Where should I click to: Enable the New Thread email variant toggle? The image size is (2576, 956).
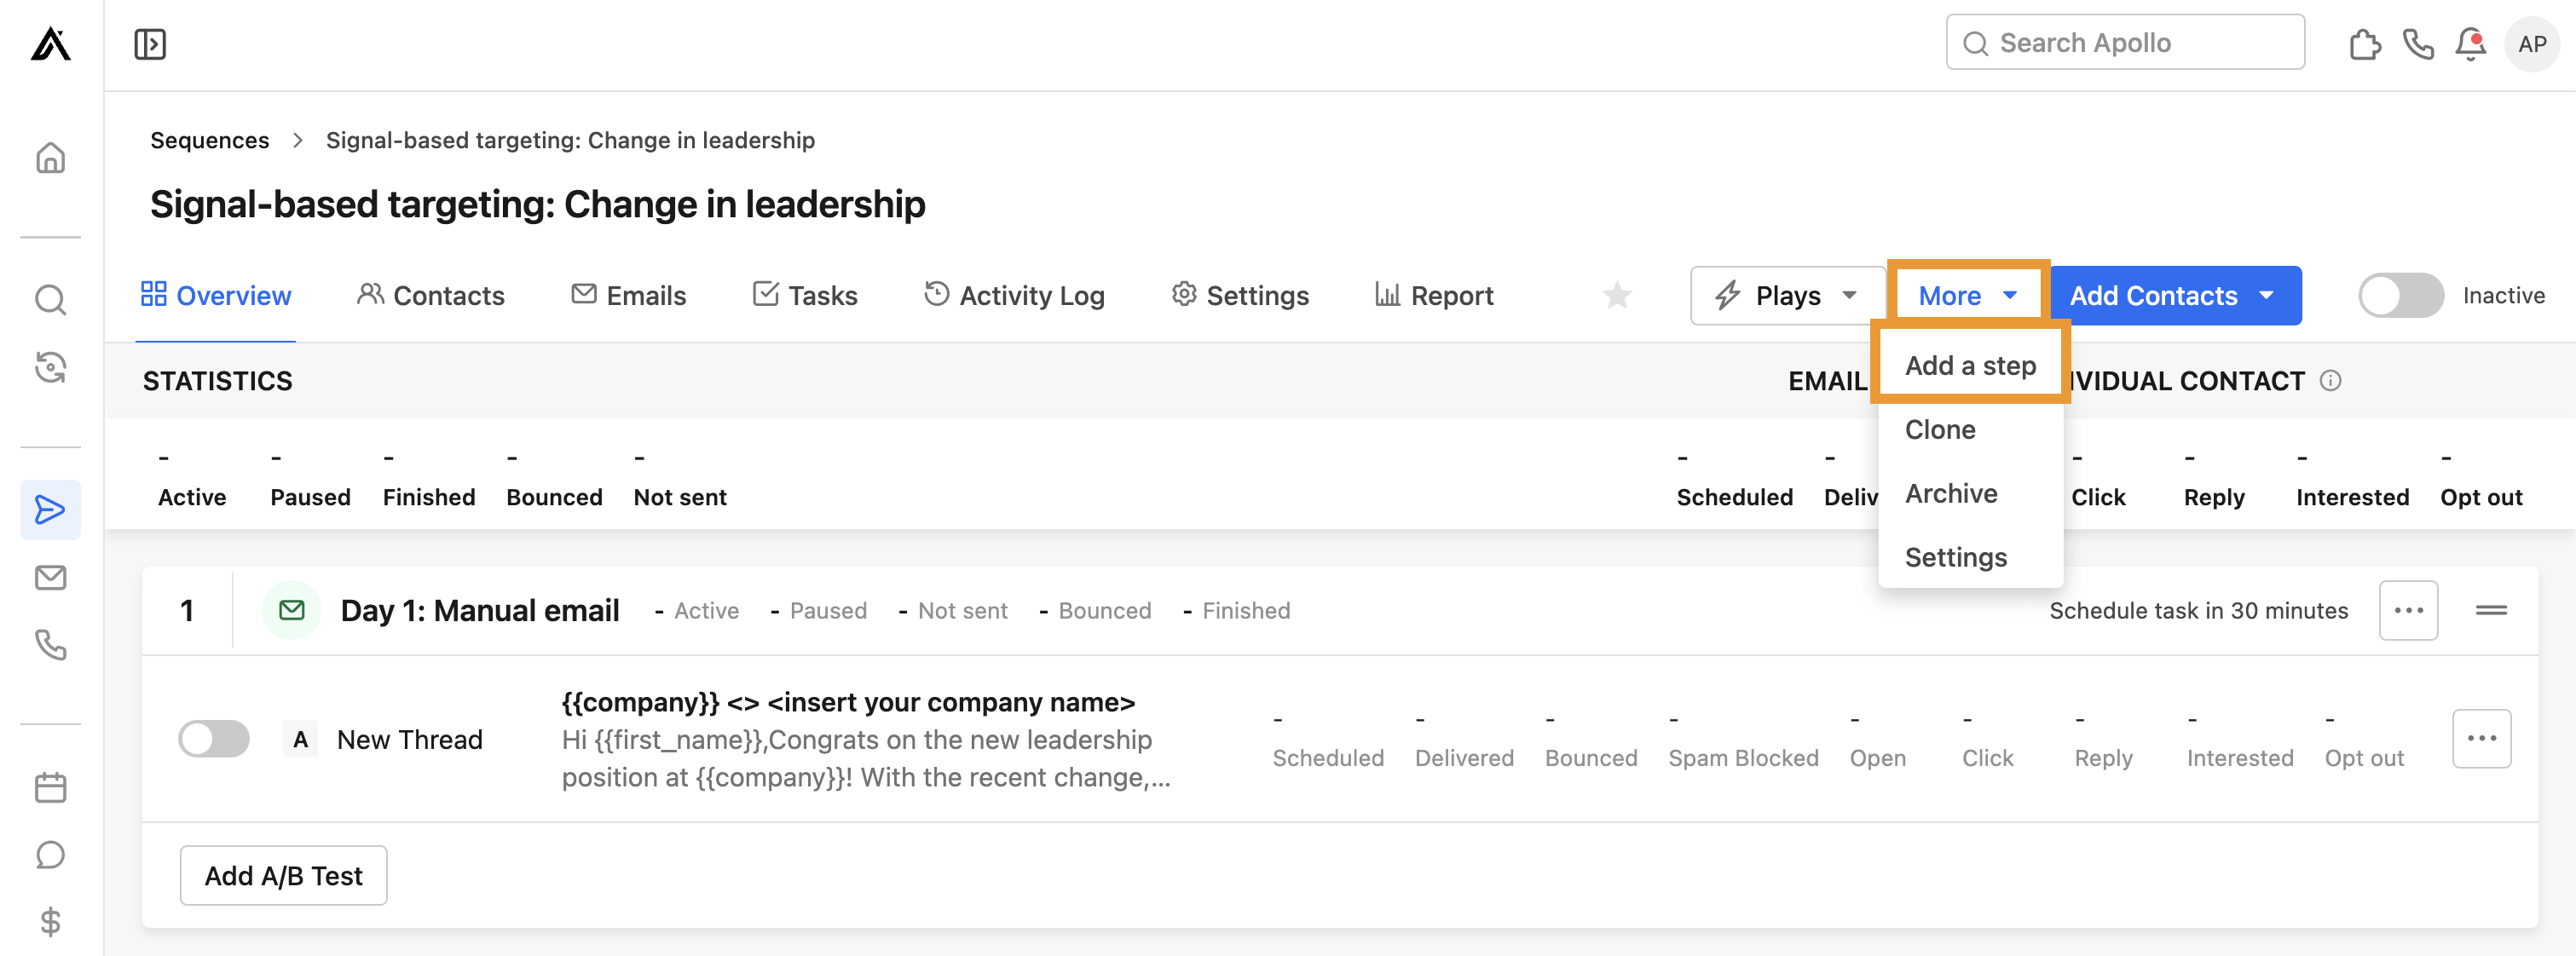click(x=213, y=739)
